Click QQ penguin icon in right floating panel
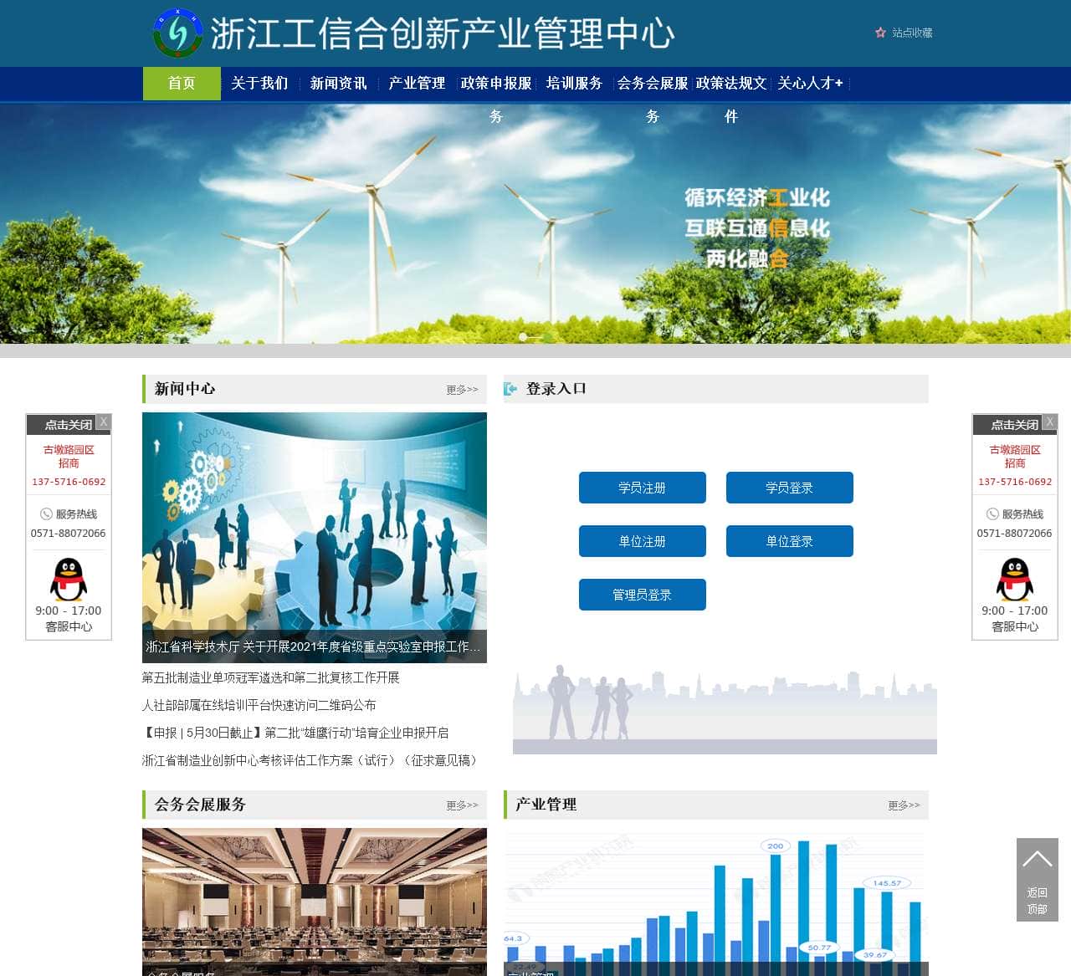The height and width of the screenshot is (976, 1071). pos(1015,579)
